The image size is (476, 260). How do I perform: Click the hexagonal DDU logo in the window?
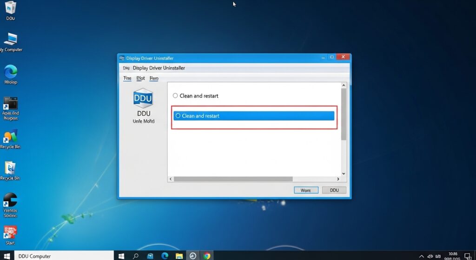click(143, 98)
